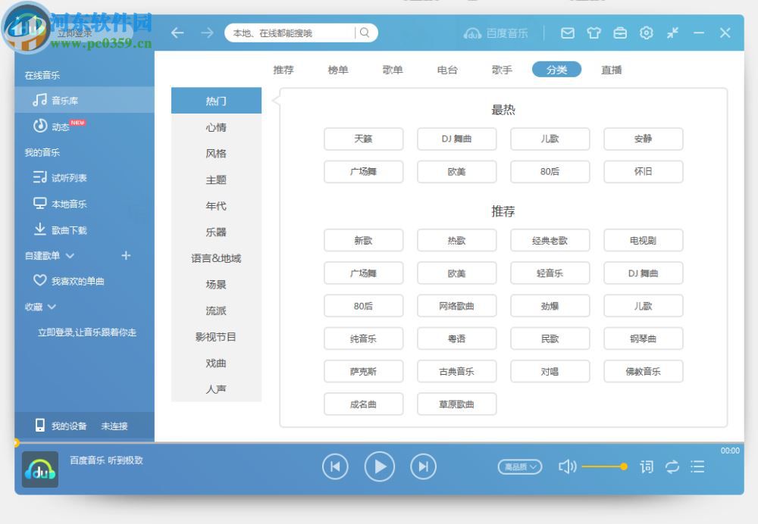The height and width of the screenshot is (524, 758).
Task: Open Baidu Music settings gear
Action: tap(647, 33)
